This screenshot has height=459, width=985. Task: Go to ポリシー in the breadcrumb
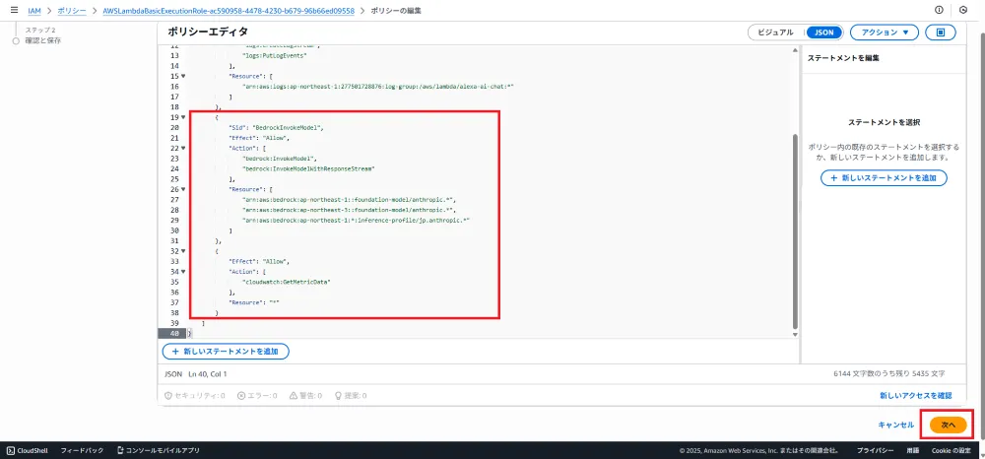pyautogui.click(x=71, y=10)
